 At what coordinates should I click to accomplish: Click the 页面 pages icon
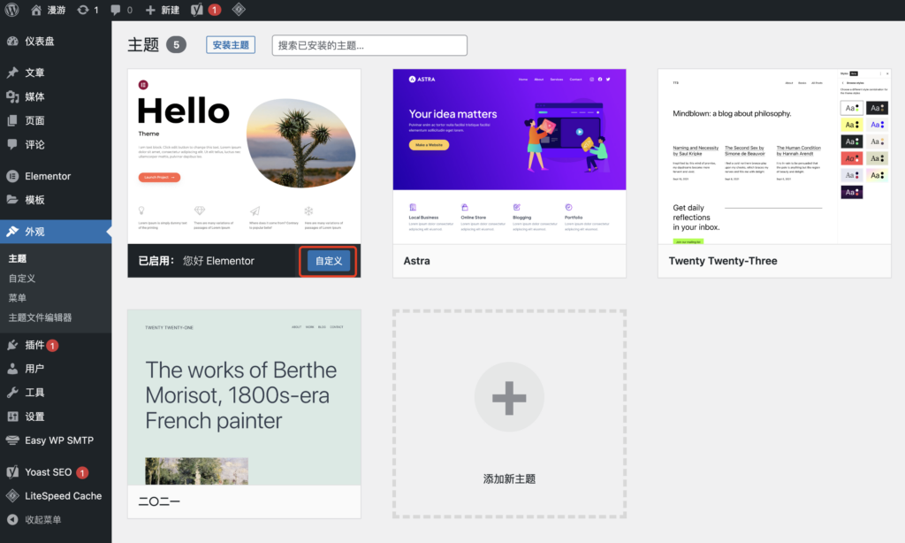pyautogui.click(x=12, y=120)
